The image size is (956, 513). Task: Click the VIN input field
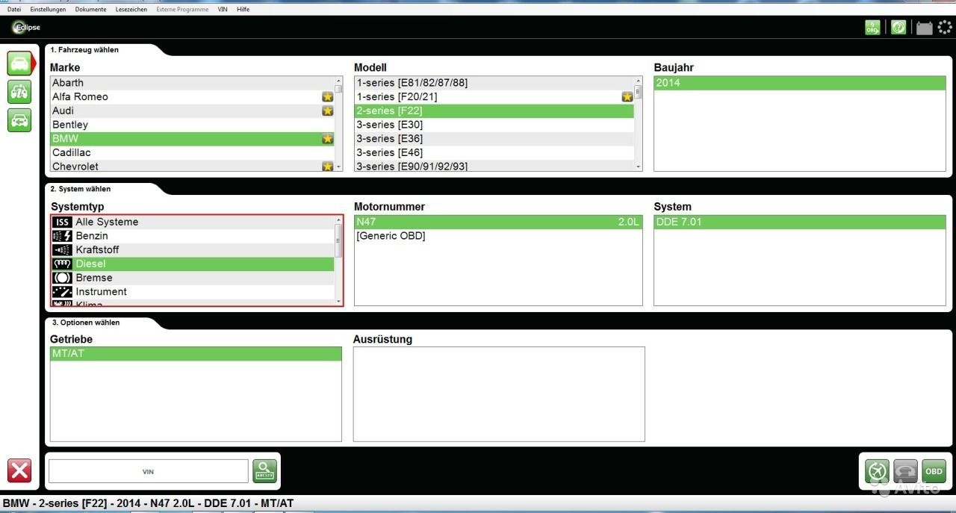148,471
